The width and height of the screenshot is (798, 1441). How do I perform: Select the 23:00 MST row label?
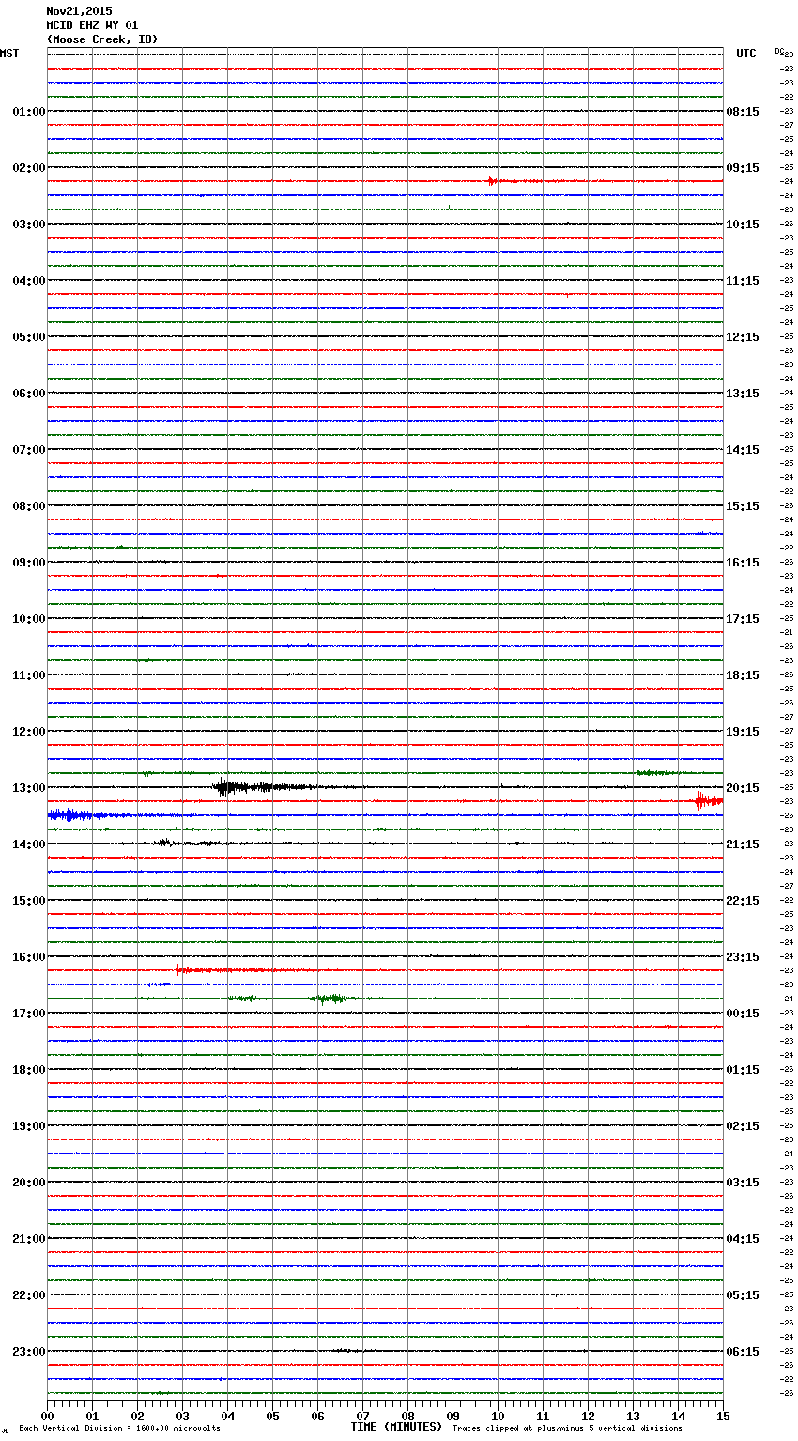click(28, 1352)
